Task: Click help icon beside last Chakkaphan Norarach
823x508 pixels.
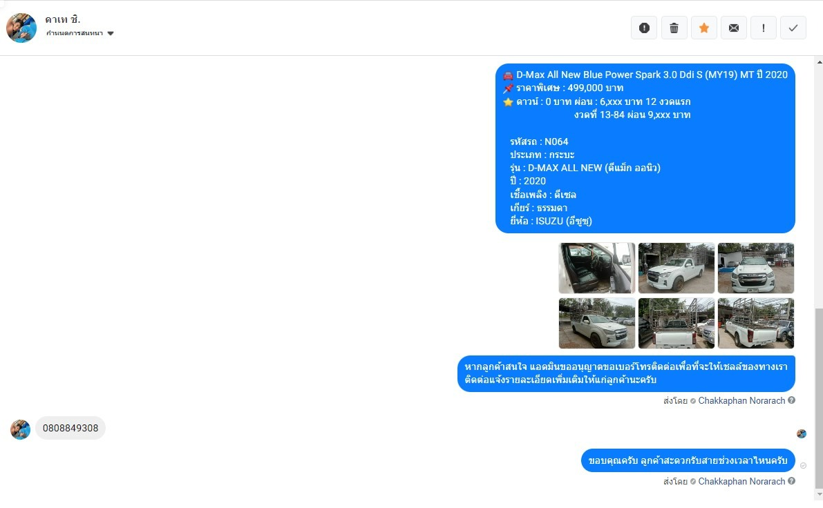Action: tap(791, 481)
